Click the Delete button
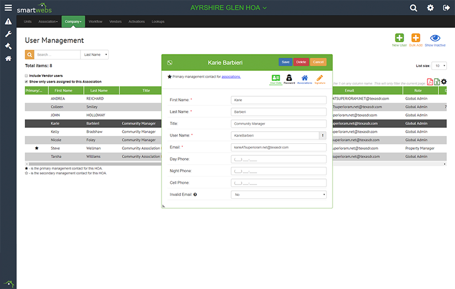455x289 pixels. coord(301,62)
